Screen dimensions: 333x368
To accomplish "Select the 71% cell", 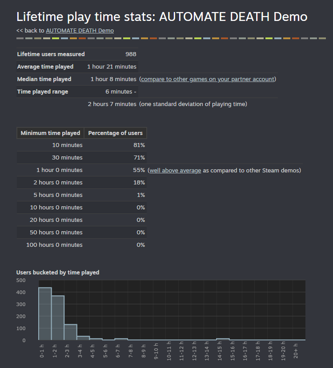I will pyautogui.click(x=139, y=157).
